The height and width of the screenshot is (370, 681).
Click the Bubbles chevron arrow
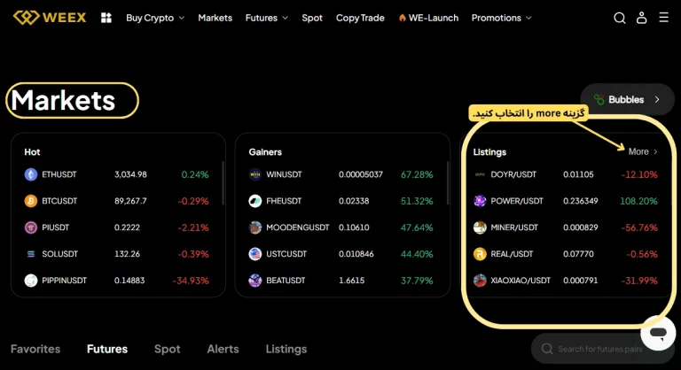(657, 99)
